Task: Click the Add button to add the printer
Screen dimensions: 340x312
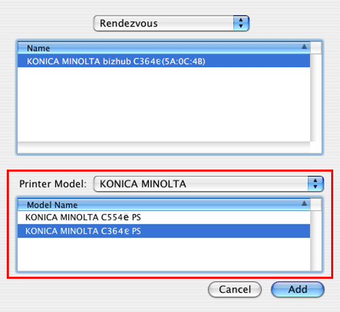Action: [298, 290]
